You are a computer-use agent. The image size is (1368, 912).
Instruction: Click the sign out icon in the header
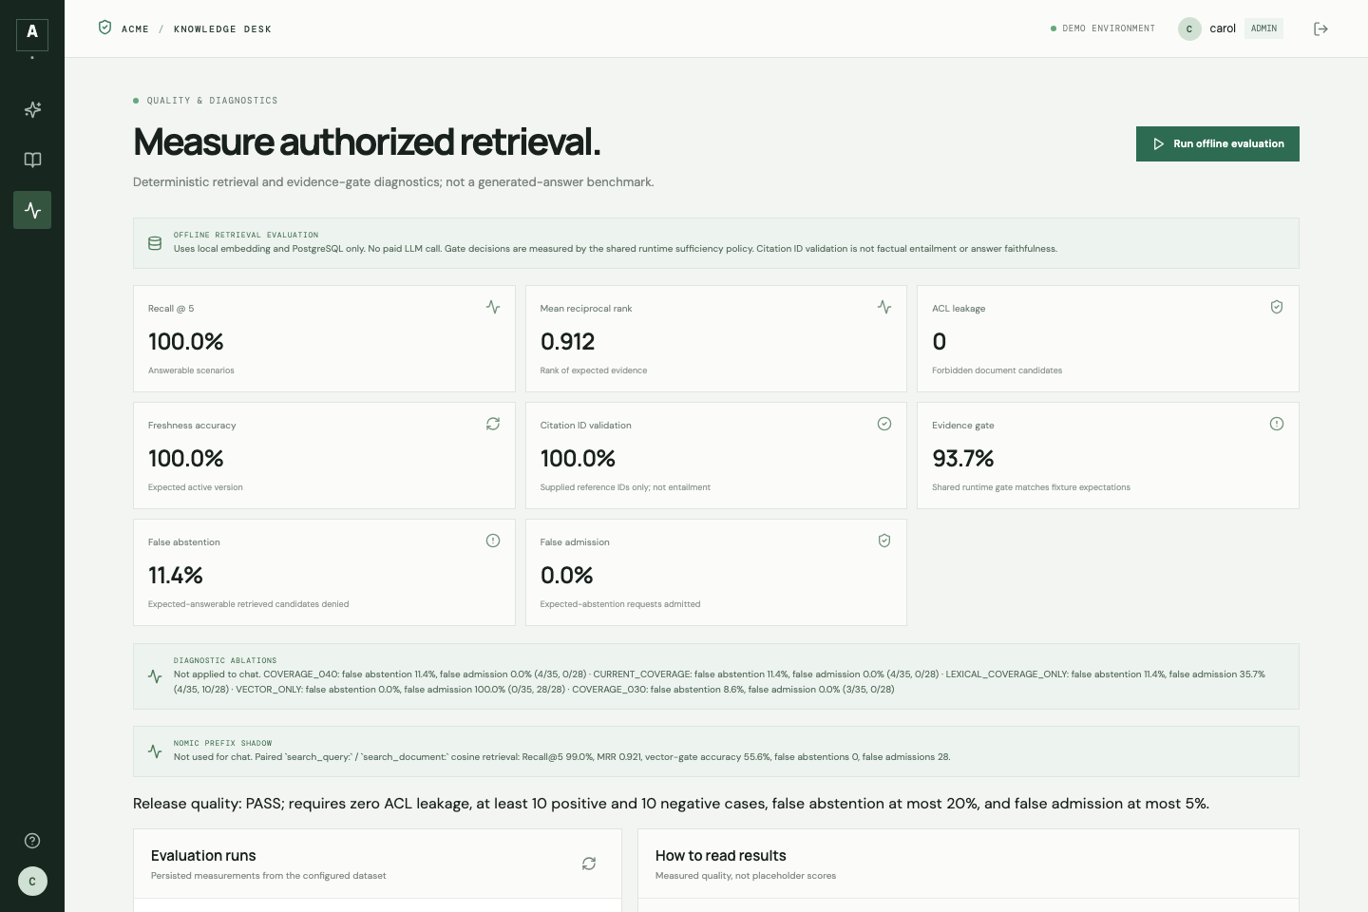click(1320, 28)
